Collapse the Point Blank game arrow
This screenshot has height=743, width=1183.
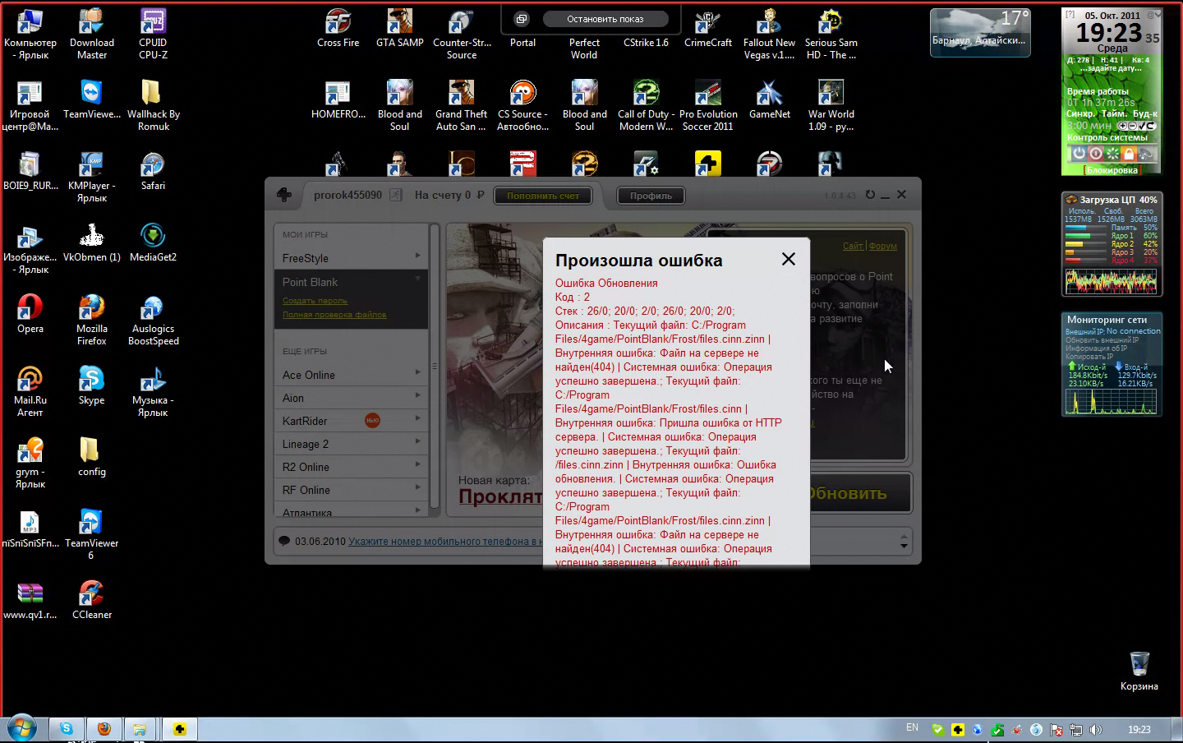[418, 279]
